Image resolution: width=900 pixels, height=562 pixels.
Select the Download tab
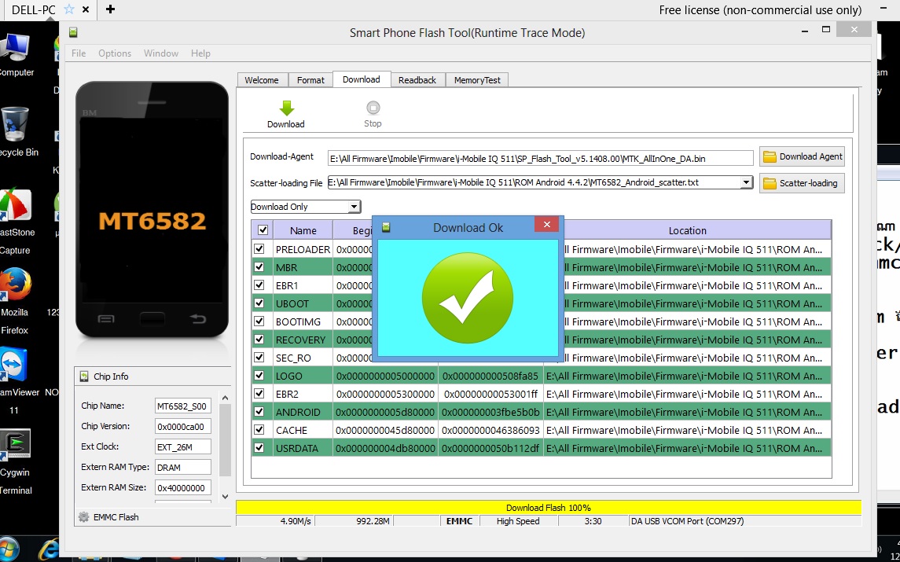(362, 79)
